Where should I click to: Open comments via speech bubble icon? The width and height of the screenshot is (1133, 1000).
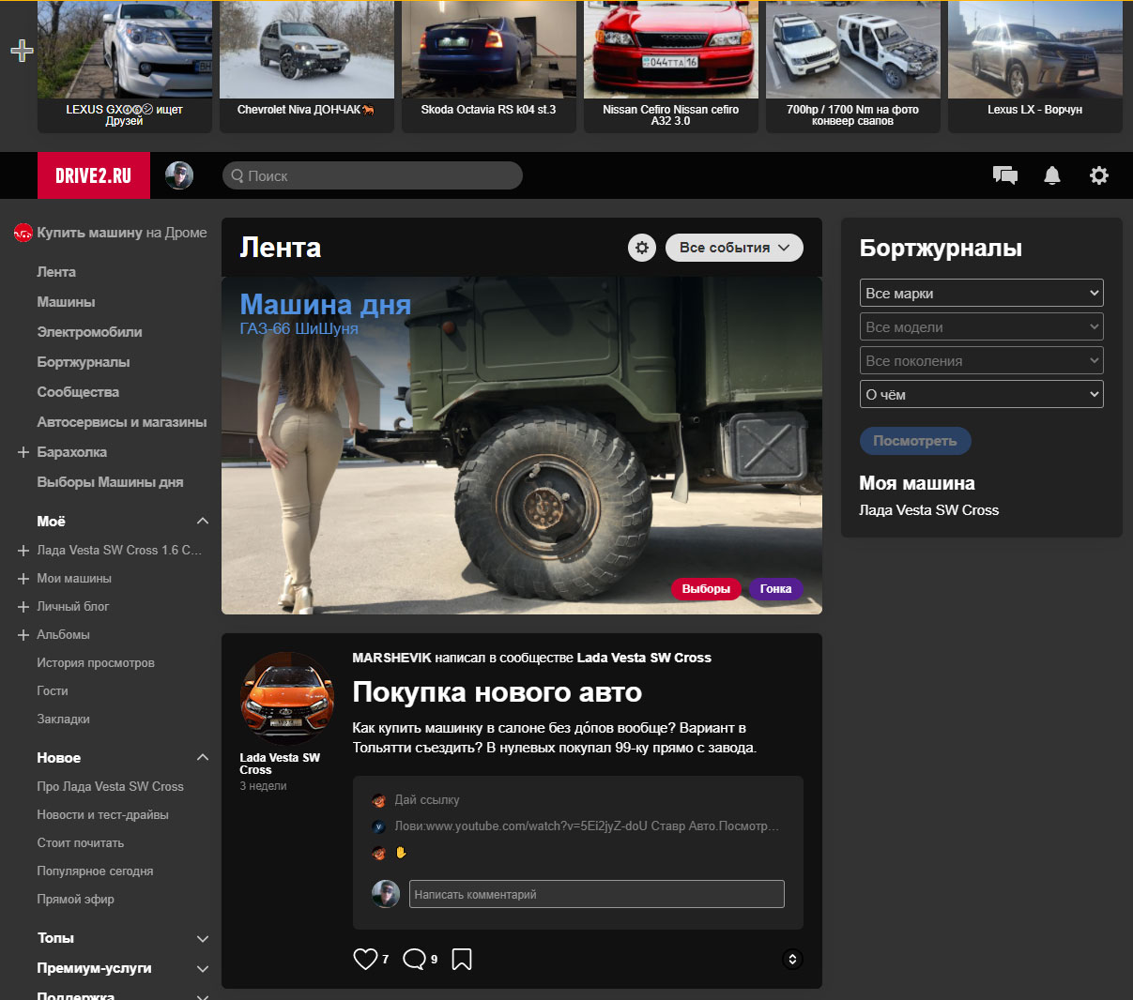414,959
